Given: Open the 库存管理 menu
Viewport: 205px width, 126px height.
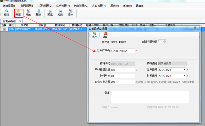Looking at the screenshot, I should coord(98,6).
